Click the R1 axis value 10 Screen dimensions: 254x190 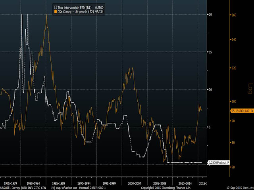pyautogui.click(x=210, y=89)
